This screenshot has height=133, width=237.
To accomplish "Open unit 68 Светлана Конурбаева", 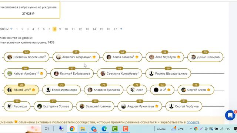I will pyautogui.click(x=119, y=74).
